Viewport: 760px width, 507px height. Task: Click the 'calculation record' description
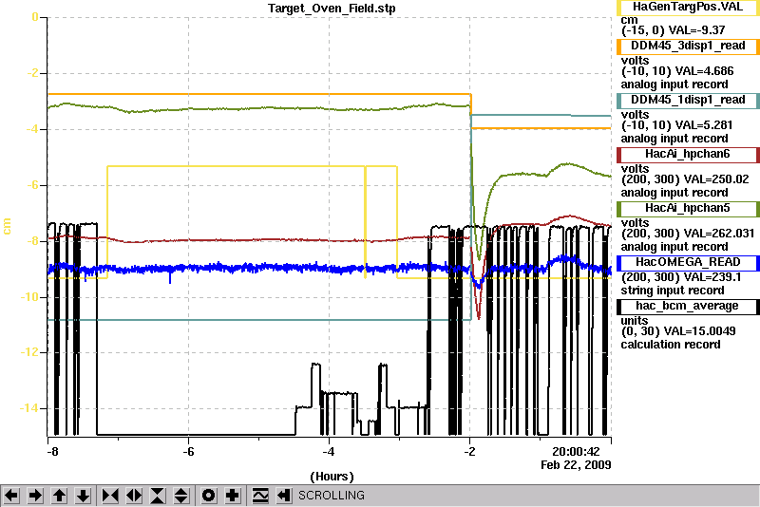tap(671, 345)
